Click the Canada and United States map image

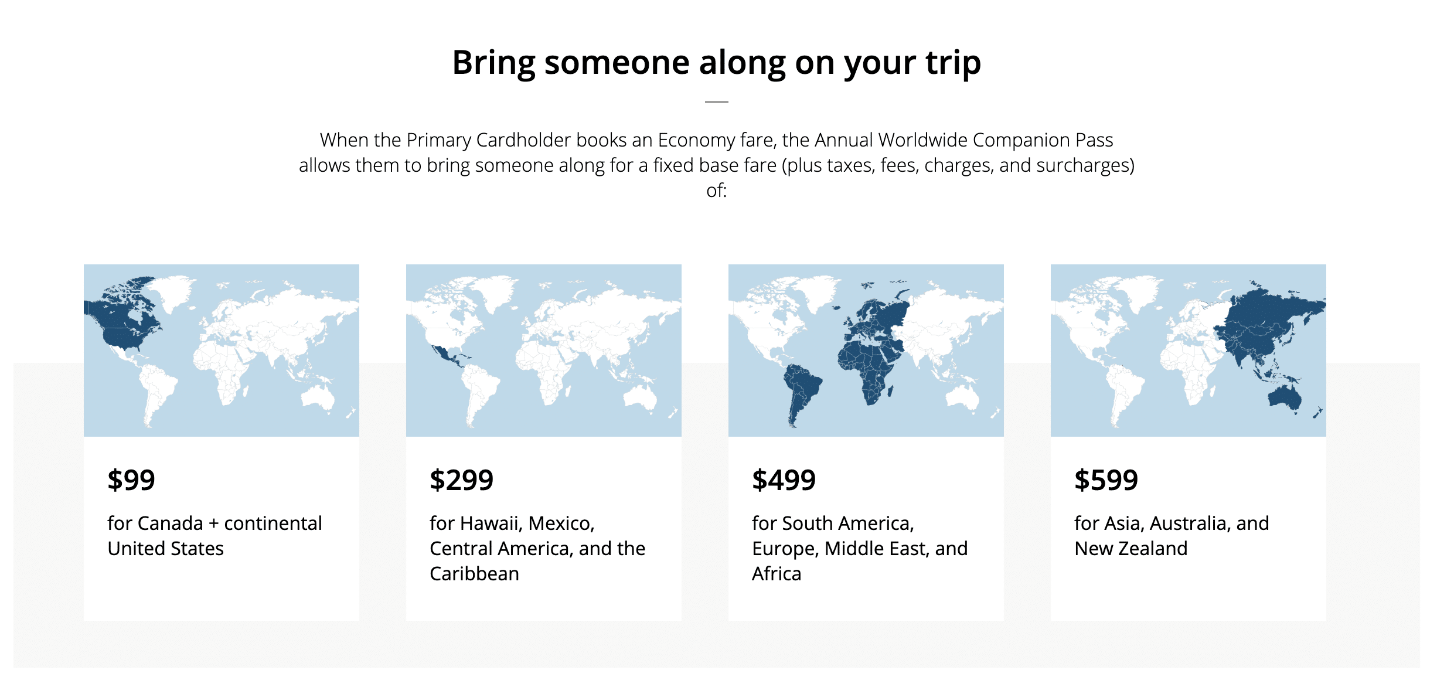point(221,350)
